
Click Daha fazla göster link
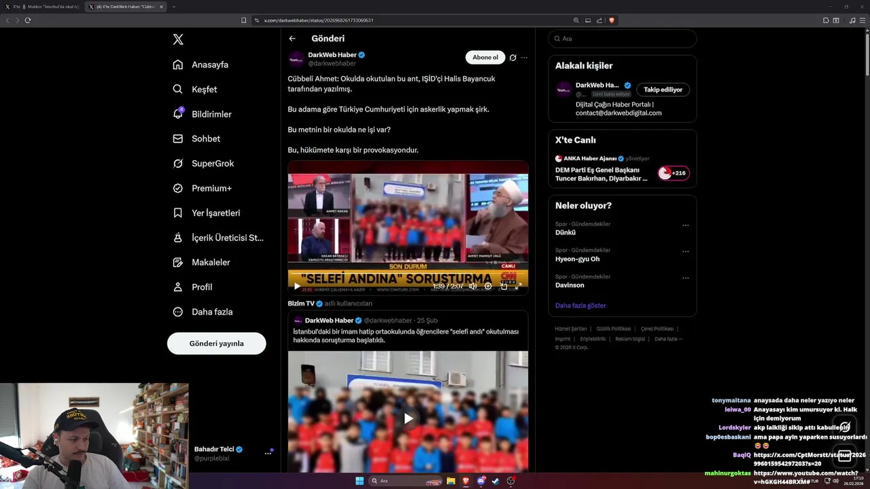(580, 306)
